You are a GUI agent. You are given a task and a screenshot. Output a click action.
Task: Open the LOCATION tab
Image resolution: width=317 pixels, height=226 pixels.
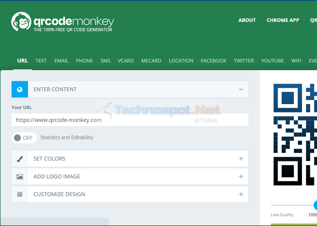(x=181, y=61)
